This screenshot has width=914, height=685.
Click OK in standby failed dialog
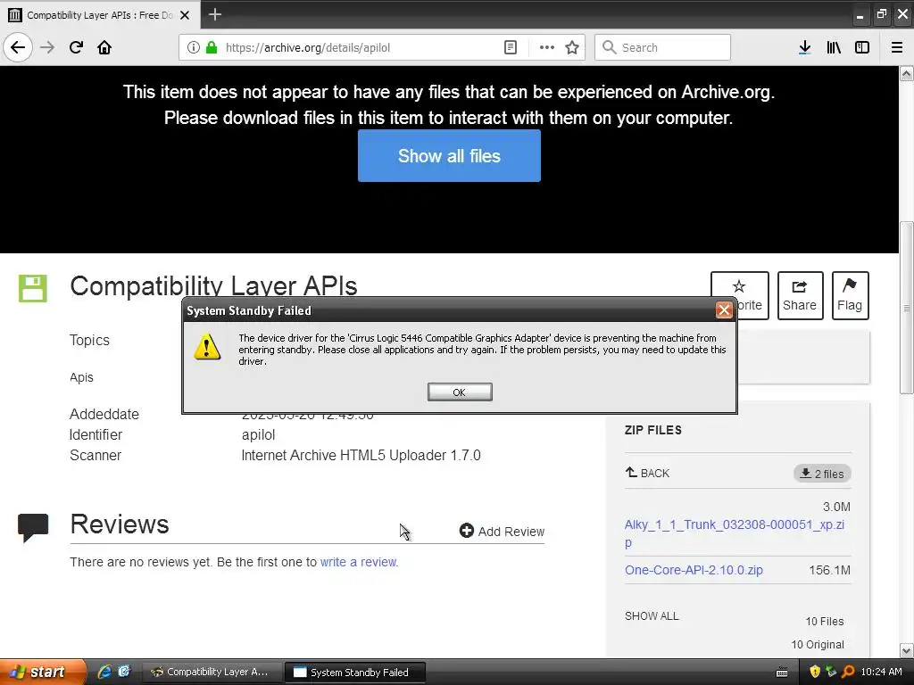pyautogui.click(x=460, y=392)
